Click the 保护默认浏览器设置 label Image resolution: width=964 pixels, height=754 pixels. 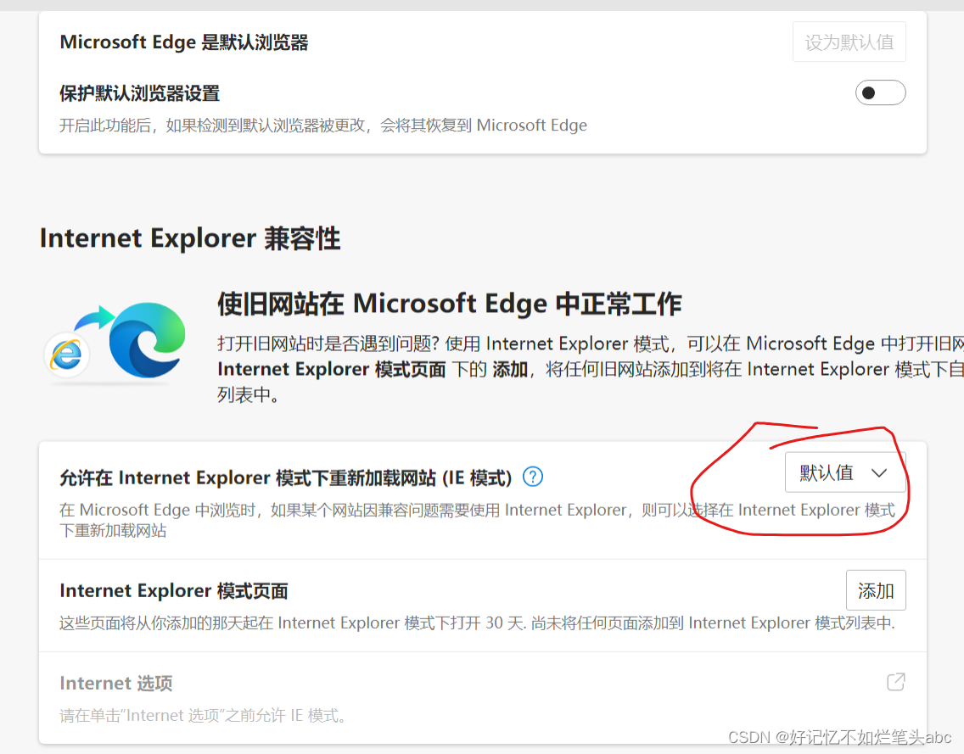point(139,93)
